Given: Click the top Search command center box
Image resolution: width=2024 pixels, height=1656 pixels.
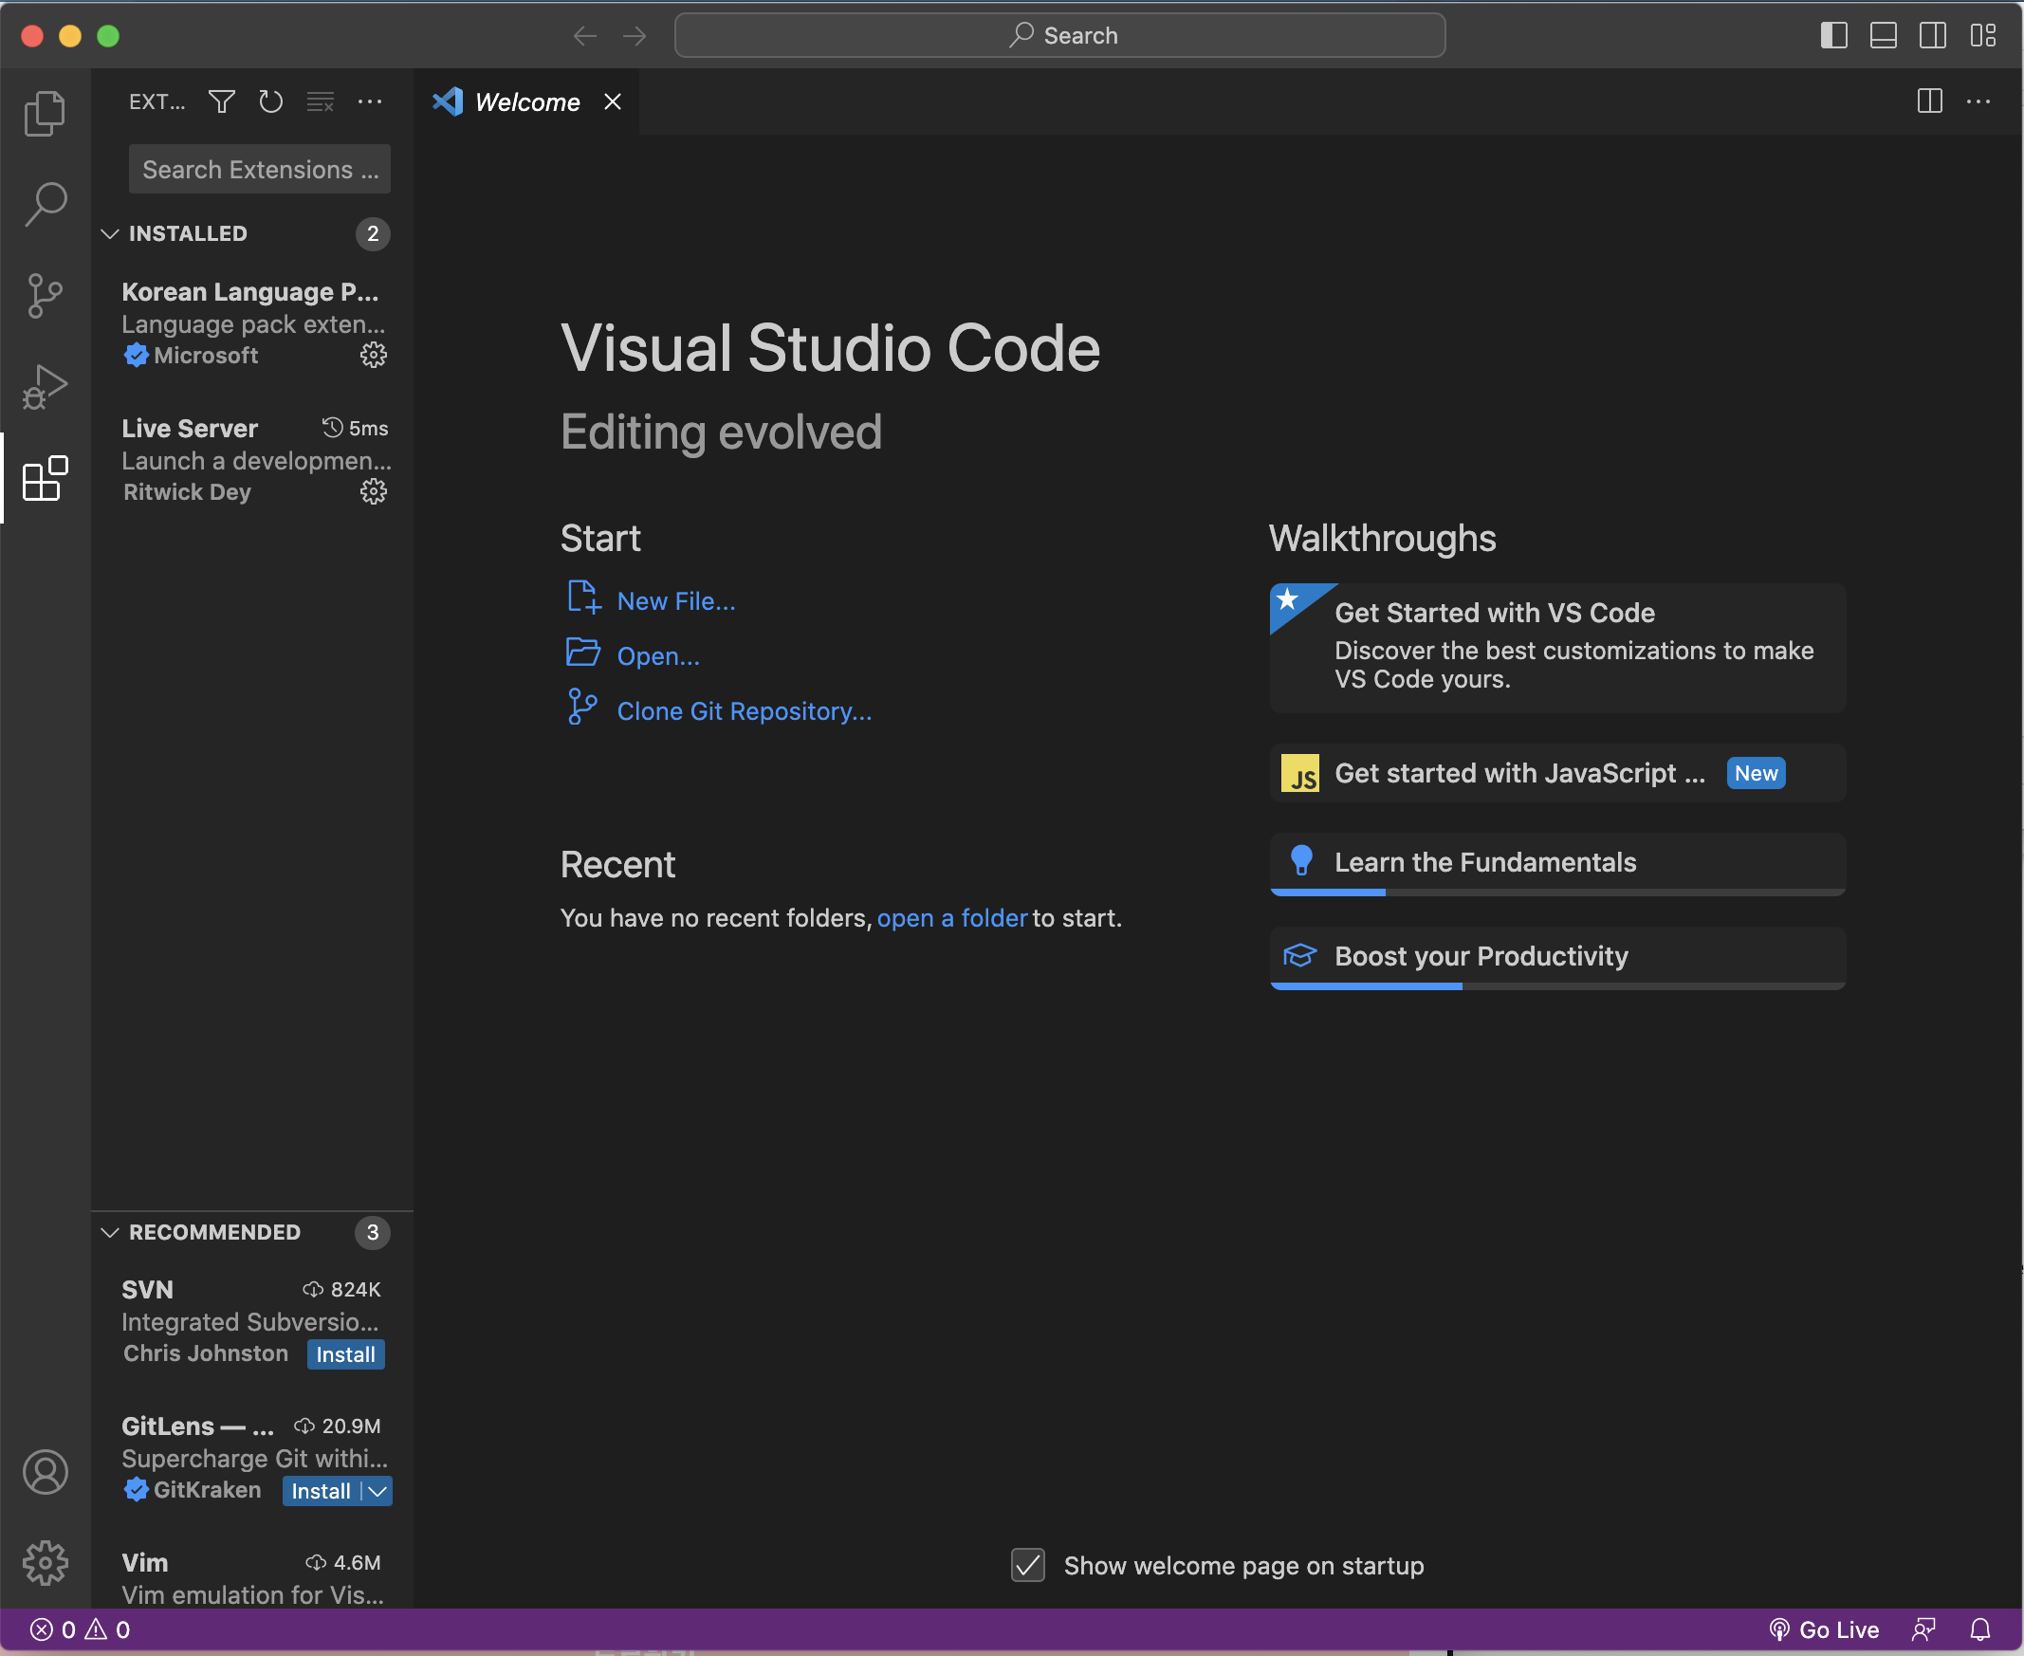Looking at the screenshot, I should pos(1059,35).
